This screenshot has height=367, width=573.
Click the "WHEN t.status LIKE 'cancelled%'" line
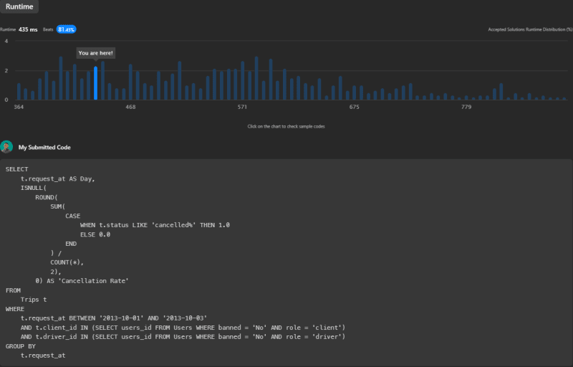155,225
